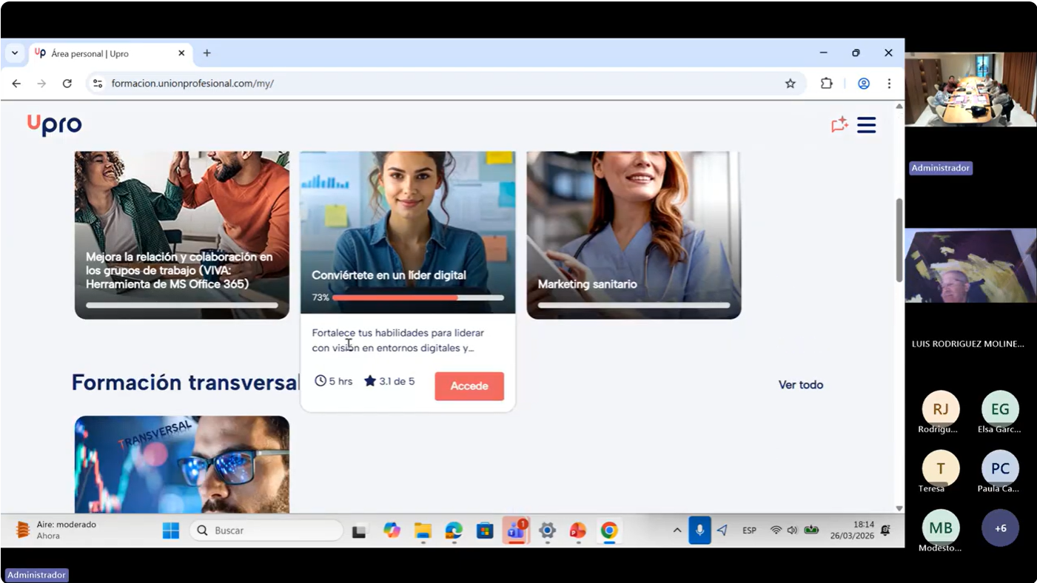This screenshot has height=583, width=1037.
Task: Open the Chrome profile icon
Action: pyautogui.click(x=863, y=84)
